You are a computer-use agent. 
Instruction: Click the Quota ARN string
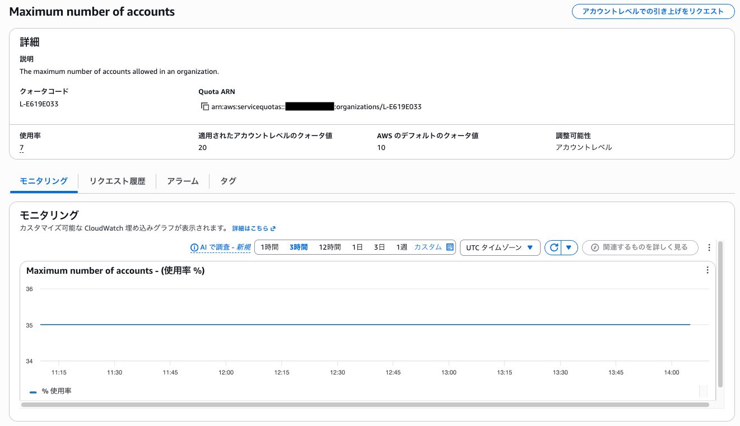coord(317,106)
